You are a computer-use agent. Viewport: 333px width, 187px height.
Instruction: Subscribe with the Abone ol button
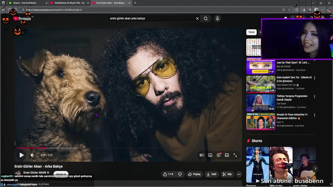point(61,174)
